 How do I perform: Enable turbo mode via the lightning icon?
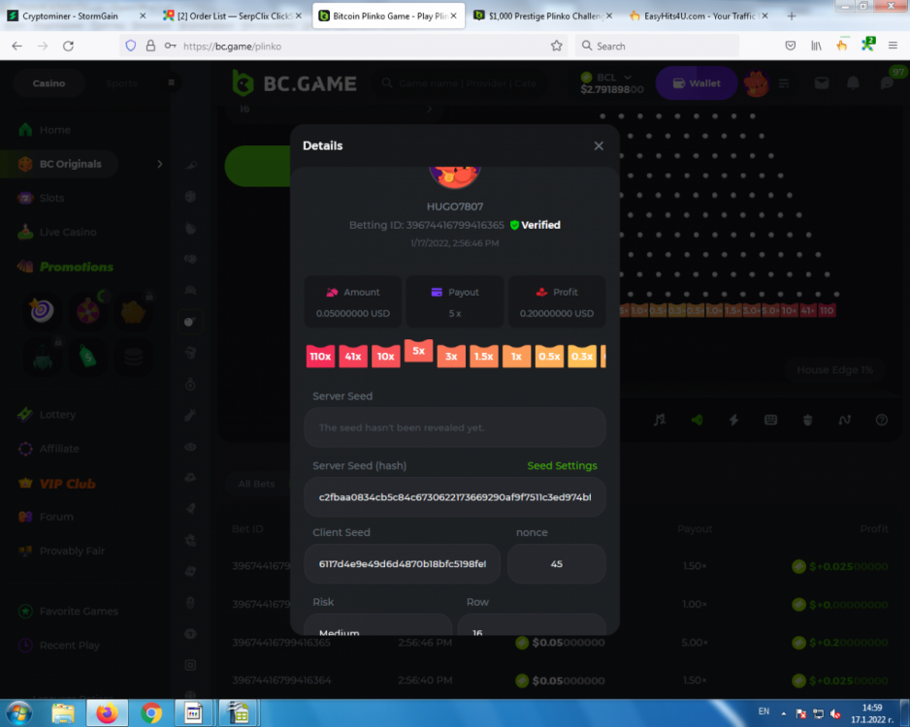[733, 420]
